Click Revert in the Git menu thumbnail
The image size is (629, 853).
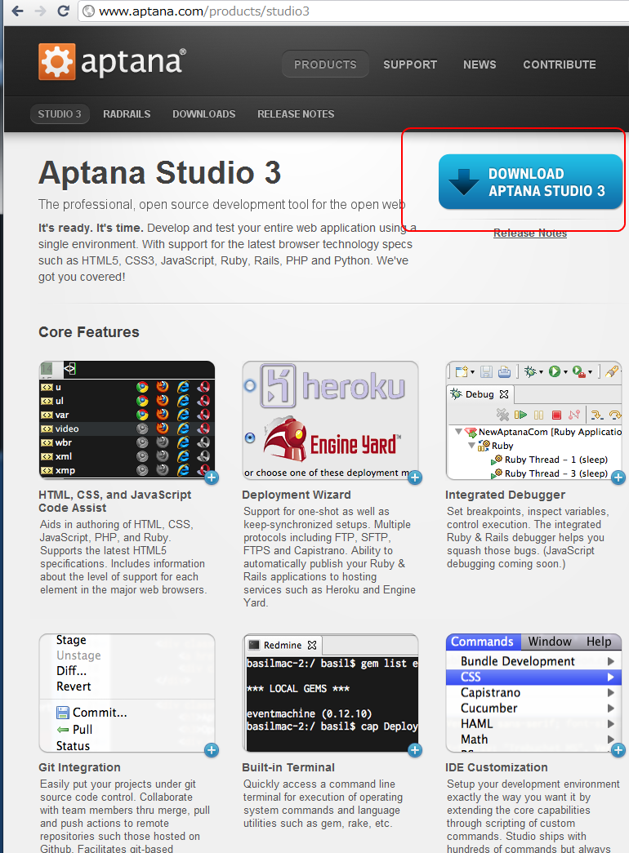coord(74,686)
